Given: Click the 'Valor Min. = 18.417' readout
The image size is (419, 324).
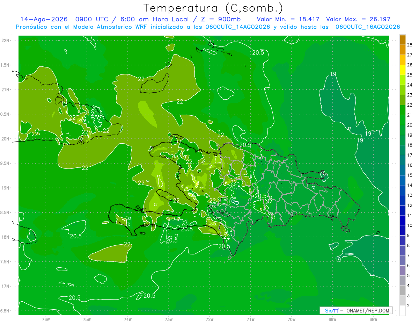Looking at the screenshot, I should 289,20.
